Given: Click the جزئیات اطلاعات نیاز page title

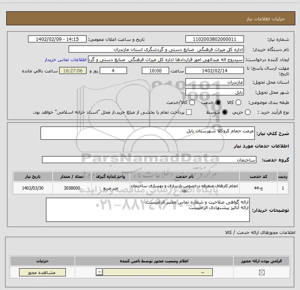Looking at the screenshot, I should coord(266,19).
